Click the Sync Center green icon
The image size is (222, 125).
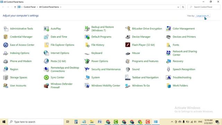point(46,77)
